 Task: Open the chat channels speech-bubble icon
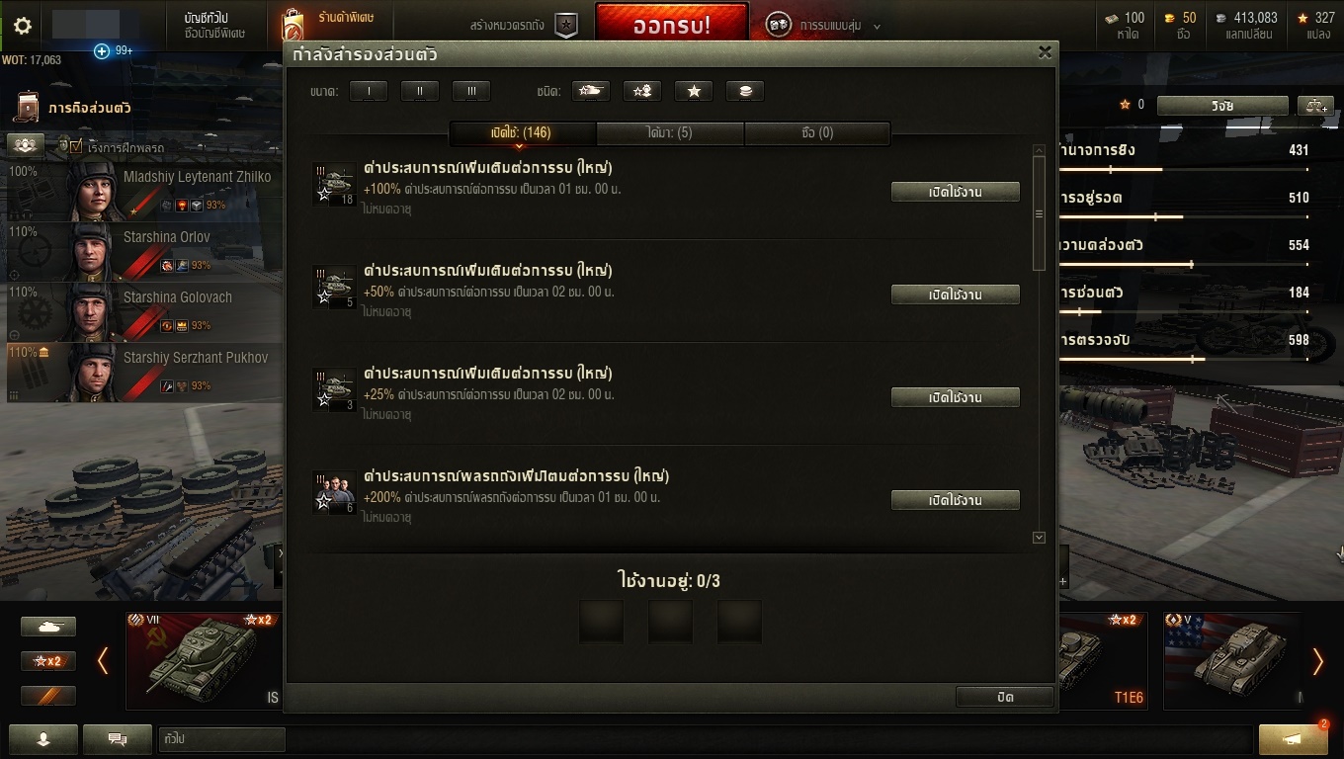(117, 738)
